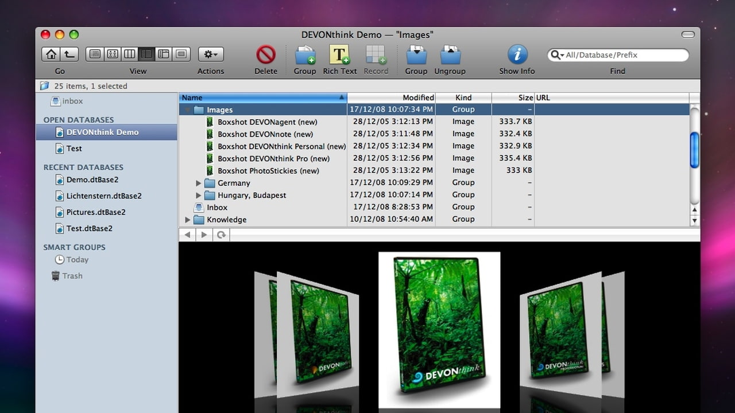Select the Boxshot DEVONagent (new) image
735x413 pixels.
tap(267, 122)
